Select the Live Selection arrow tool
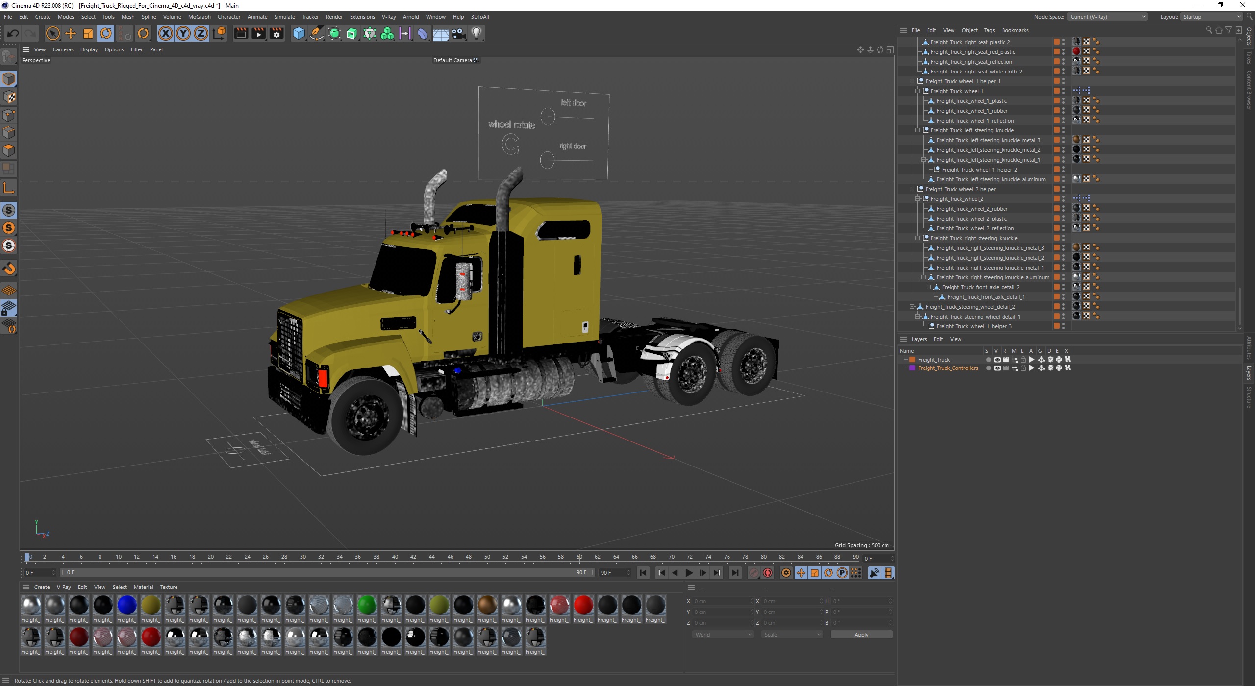 (x=52, y=33)
